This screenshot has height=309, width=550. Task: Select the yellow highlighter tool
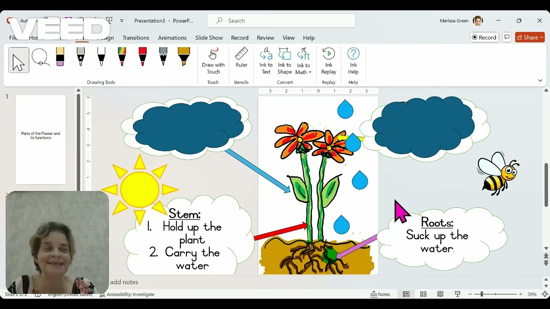pos(184,57)
